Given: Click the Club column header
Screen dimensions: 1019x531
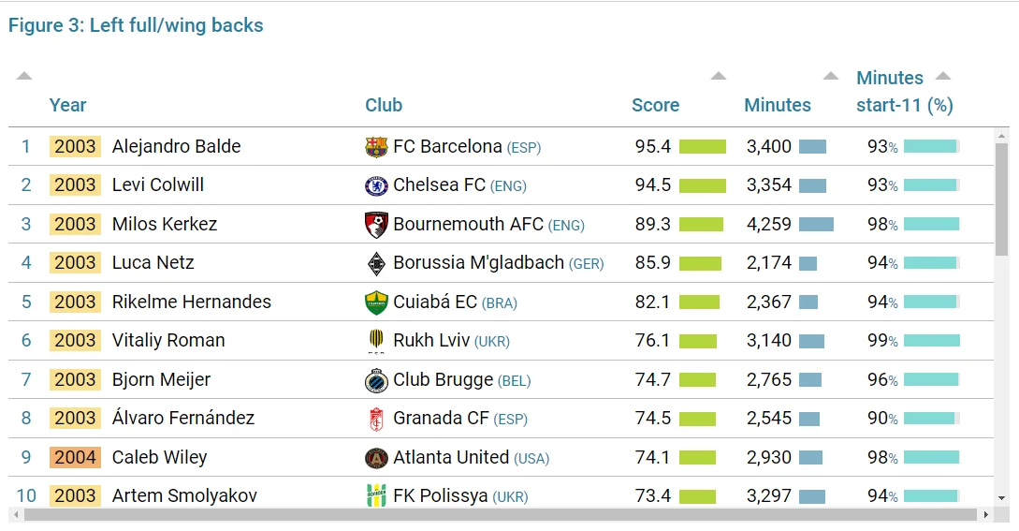Looking at the screenshot, I should tap(384, 105).
